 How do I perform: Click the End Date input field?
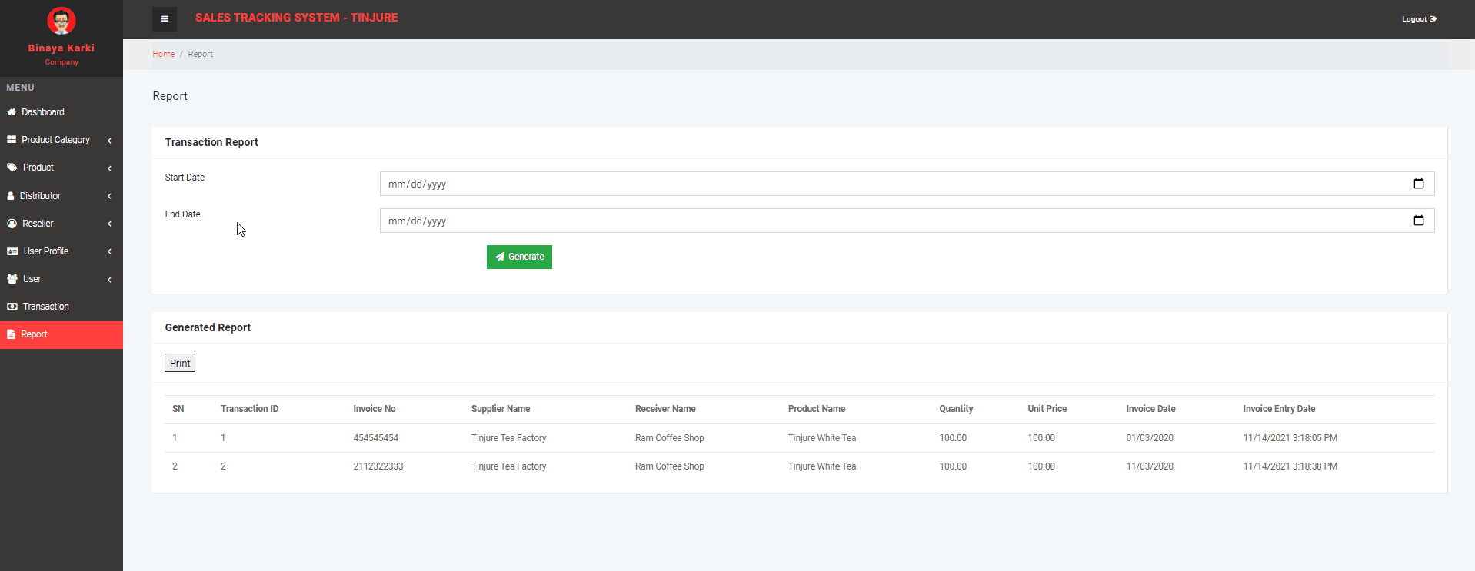tap(907, 221)
